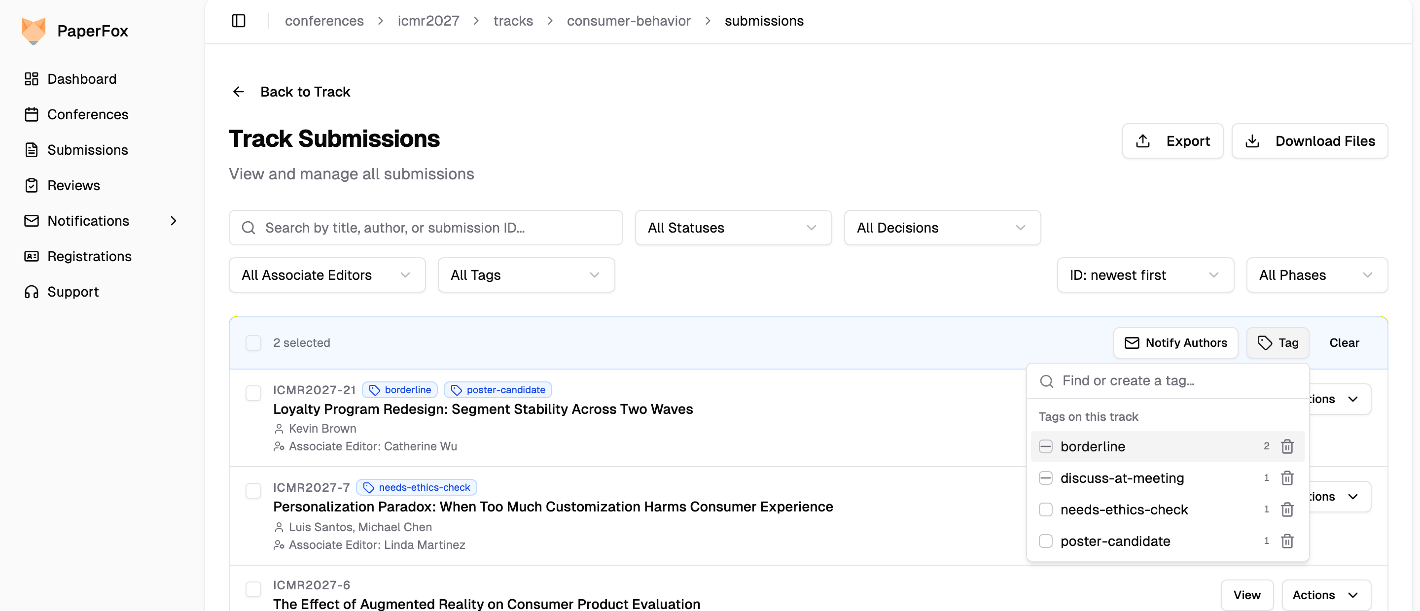Click the tracks breadcrumb

coord(513,21)
